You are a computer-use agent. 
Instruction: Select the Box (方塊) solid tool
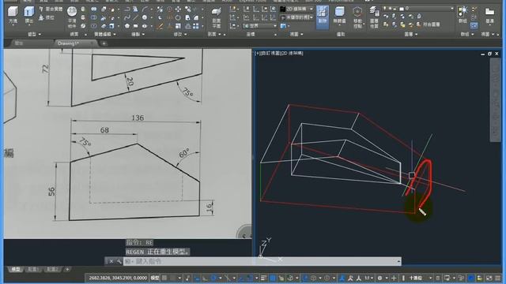click(13, 14)
